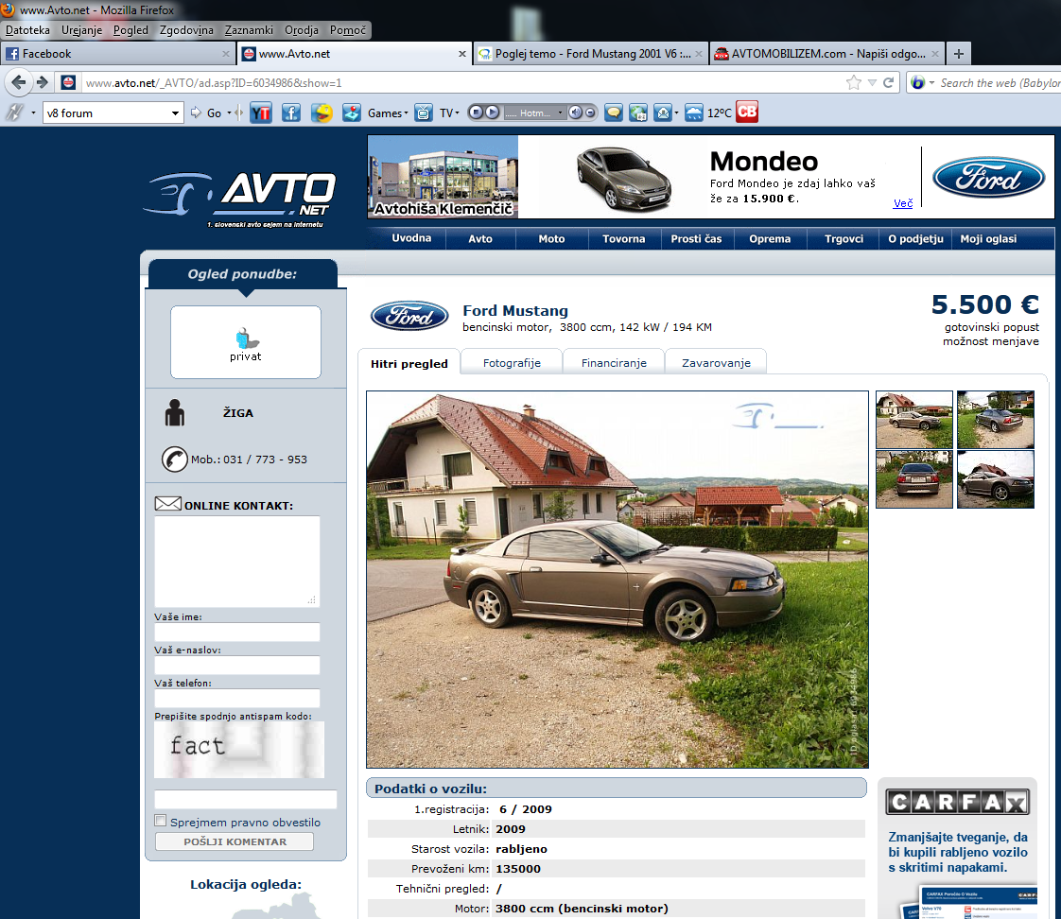Click the AVTO.NET site logo

click(240, 199)
